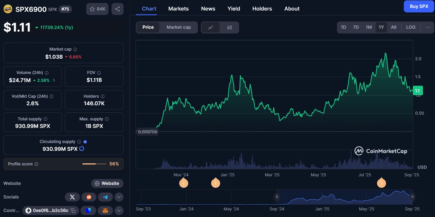435x217 pixels.
Task: Toggle chart to Market cap
Action: (179, 27)
